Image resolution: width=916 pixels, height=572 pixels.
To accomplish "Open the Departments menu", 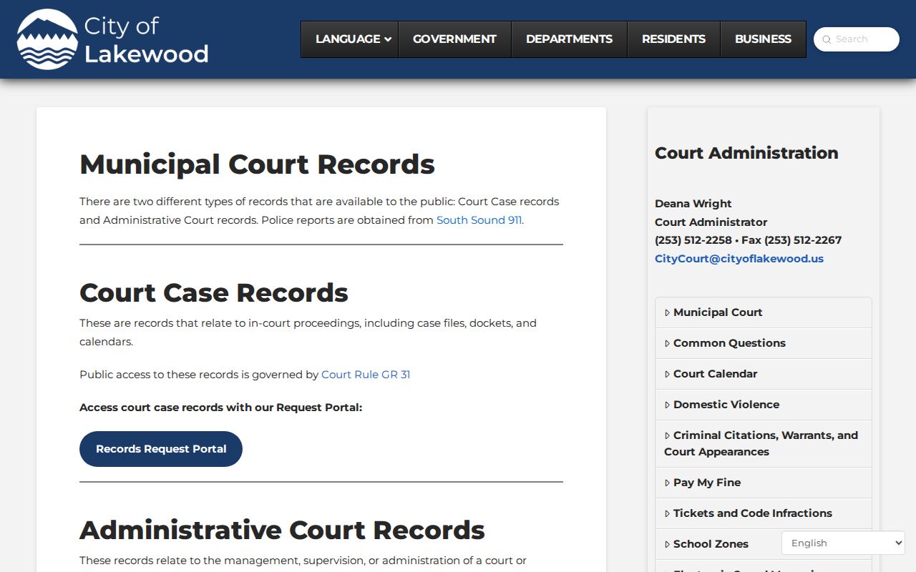I will click(569, 39).
